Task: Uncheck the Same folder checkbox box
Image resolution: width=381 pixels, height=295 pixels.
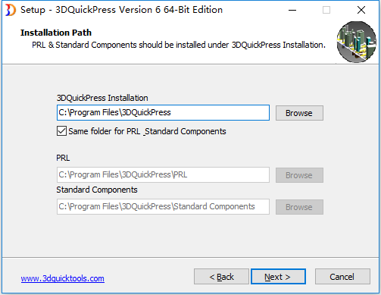Action: pyautogui.click(x=61, y=131)
